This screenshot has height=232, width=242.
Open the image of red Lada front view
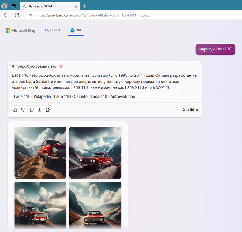tap(95, 205)
